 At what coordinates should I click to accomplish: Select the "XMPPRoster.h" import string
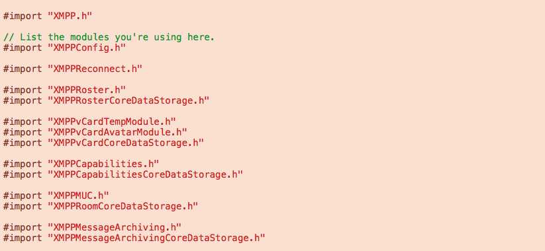click(87, 90)
